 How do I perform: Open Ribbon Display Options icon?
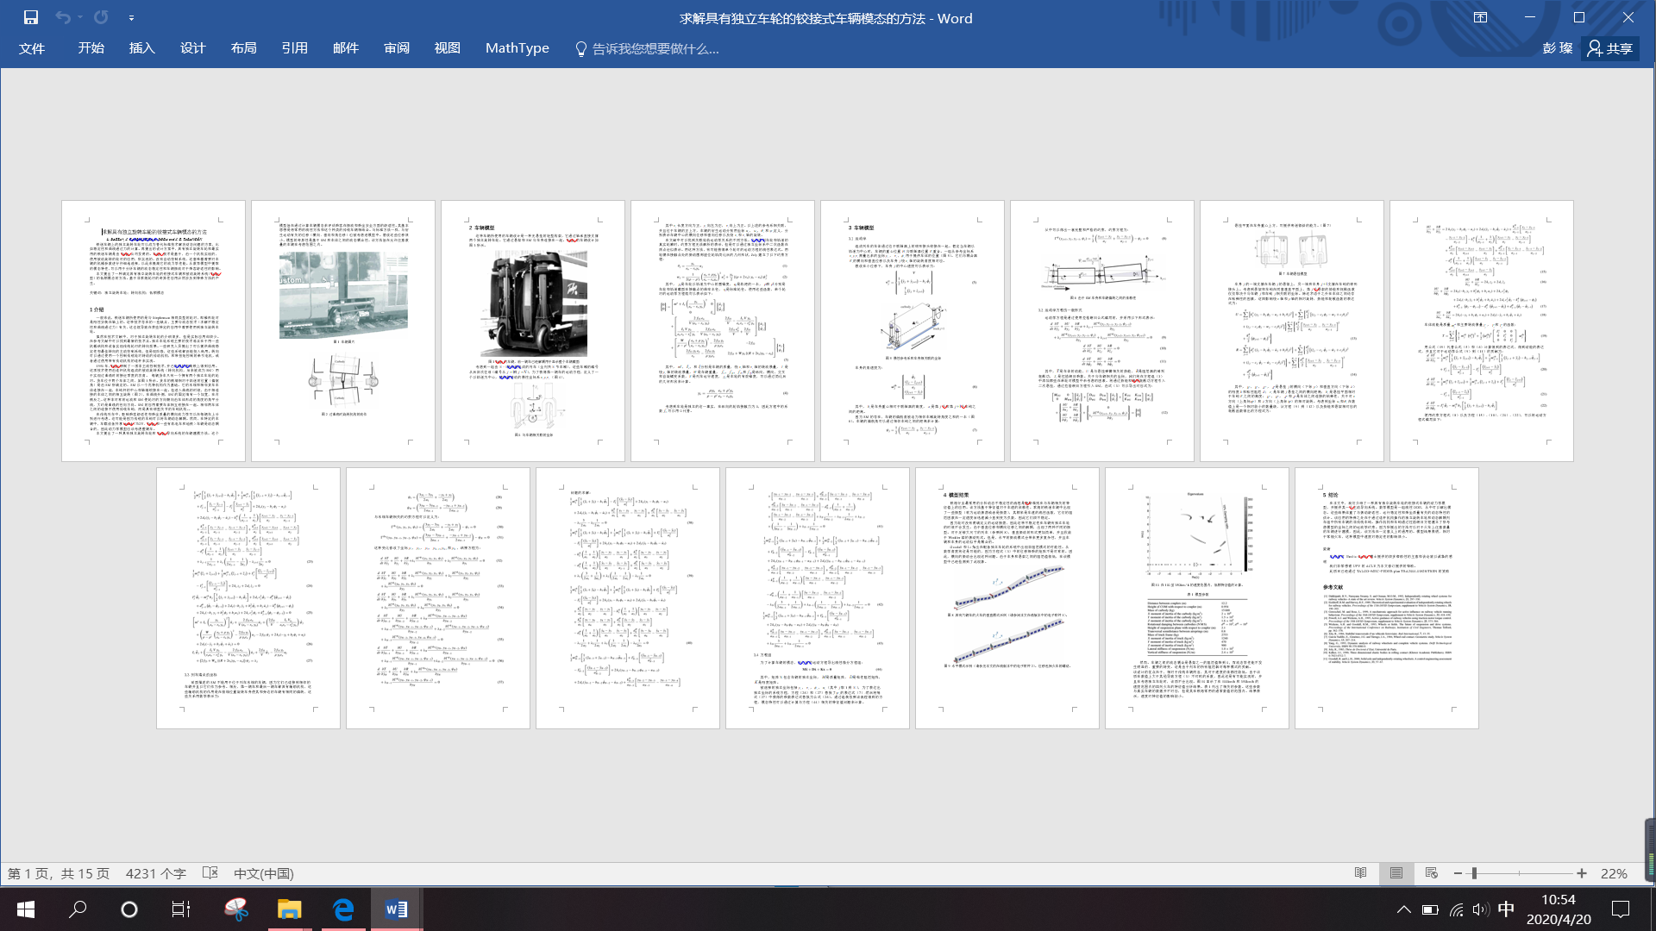coord(1480,17)
